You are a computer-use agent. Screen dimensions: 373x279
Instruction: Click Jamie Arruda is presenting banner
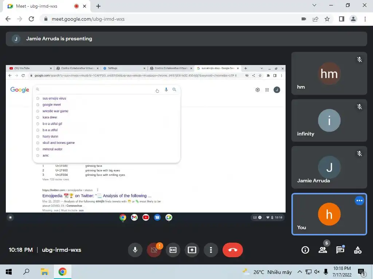(186, 39)
